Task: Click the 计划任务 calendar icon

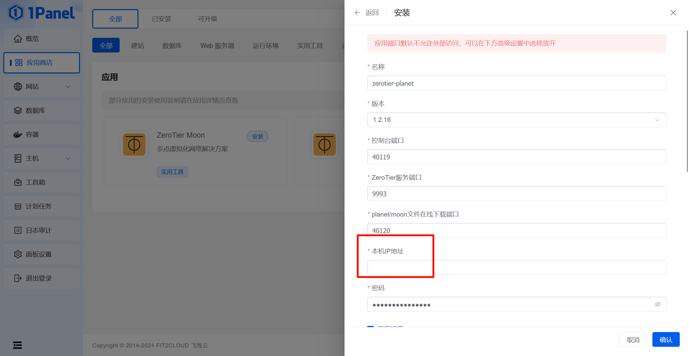Action: 18,206
